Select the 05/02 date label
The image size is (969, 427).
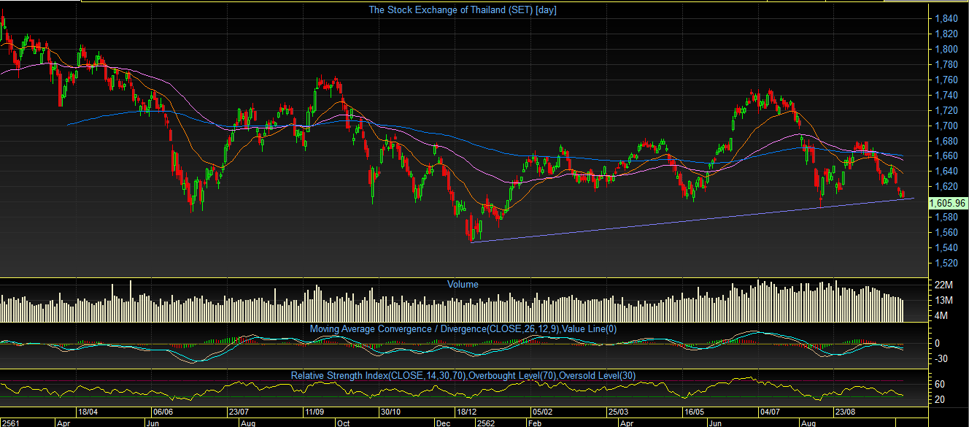click(x=541, y=412)
